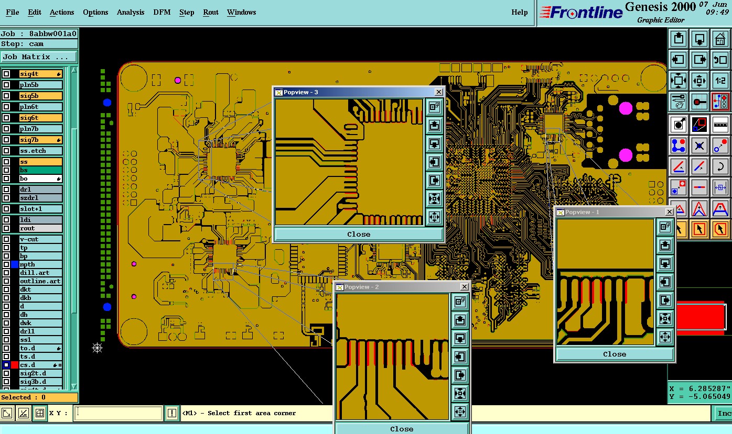The image size is (732, 434).
Task: Open the Analysis menu
Action: (131, 12)
